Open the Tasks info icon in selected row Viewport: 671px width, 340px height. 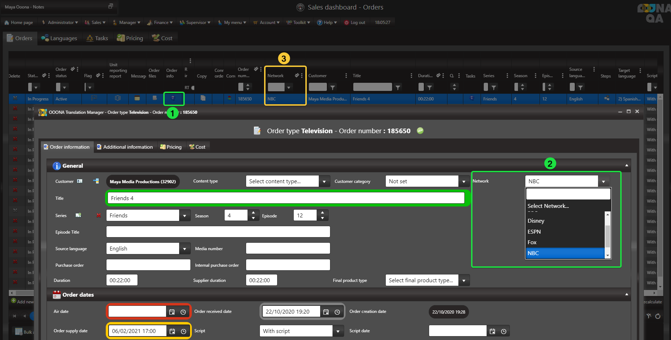click(x=471, y=98)
